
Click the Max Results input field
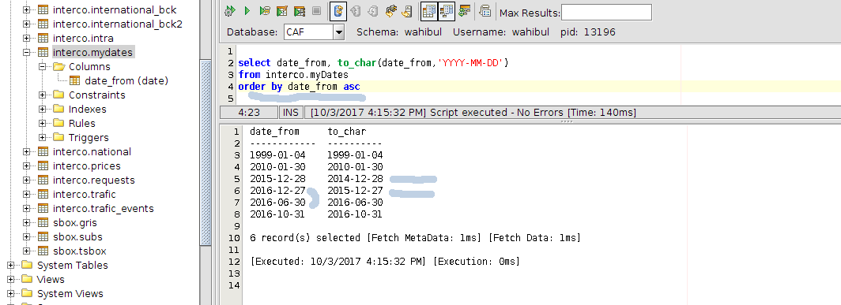pos(606,13)
